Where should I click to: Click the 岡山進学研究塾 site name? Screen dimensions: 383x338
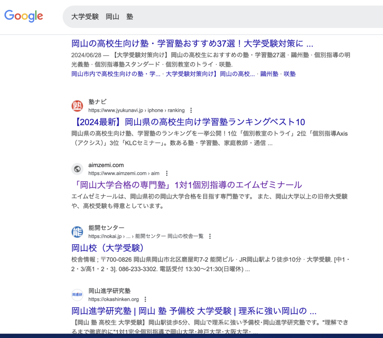point(110,291)
